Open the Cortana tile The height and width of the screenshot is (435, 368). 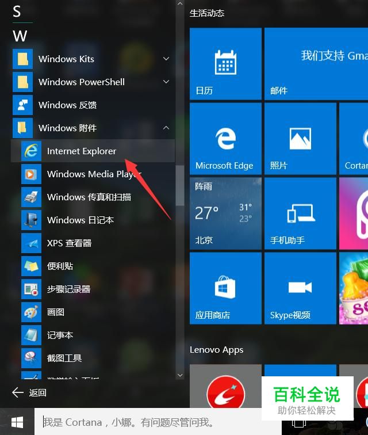coord(354,139)
